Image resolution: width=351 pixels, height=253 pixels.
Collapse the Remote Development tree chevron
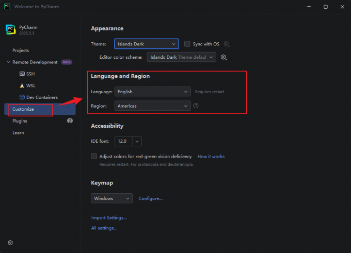click(8, 62)
